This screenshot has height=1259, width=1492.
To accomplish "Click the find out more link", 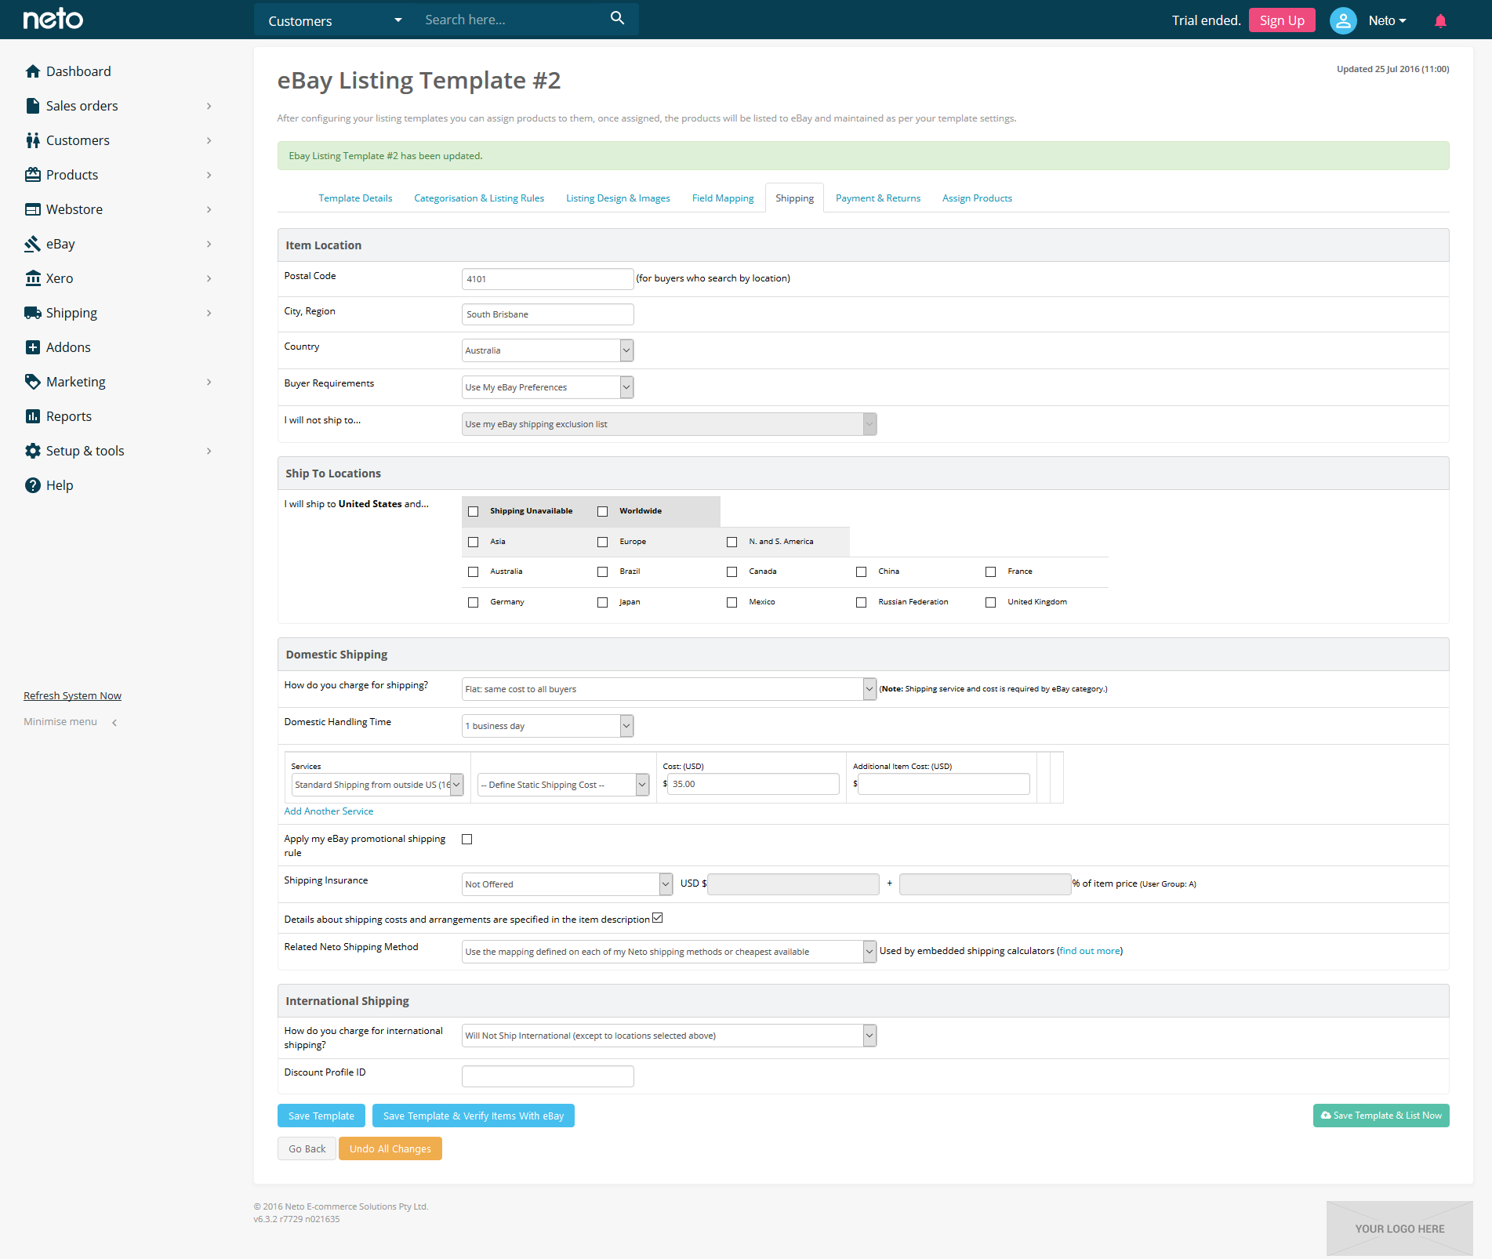I will [1090, 951].
